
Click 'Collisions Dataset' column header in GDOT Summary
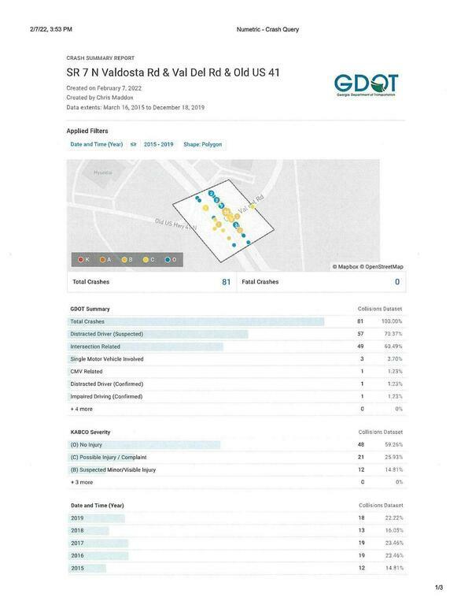coord(380,309)
